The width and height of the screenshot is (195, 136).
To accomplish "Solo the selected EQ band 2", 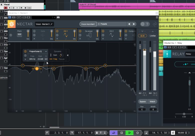I will 25,55.
